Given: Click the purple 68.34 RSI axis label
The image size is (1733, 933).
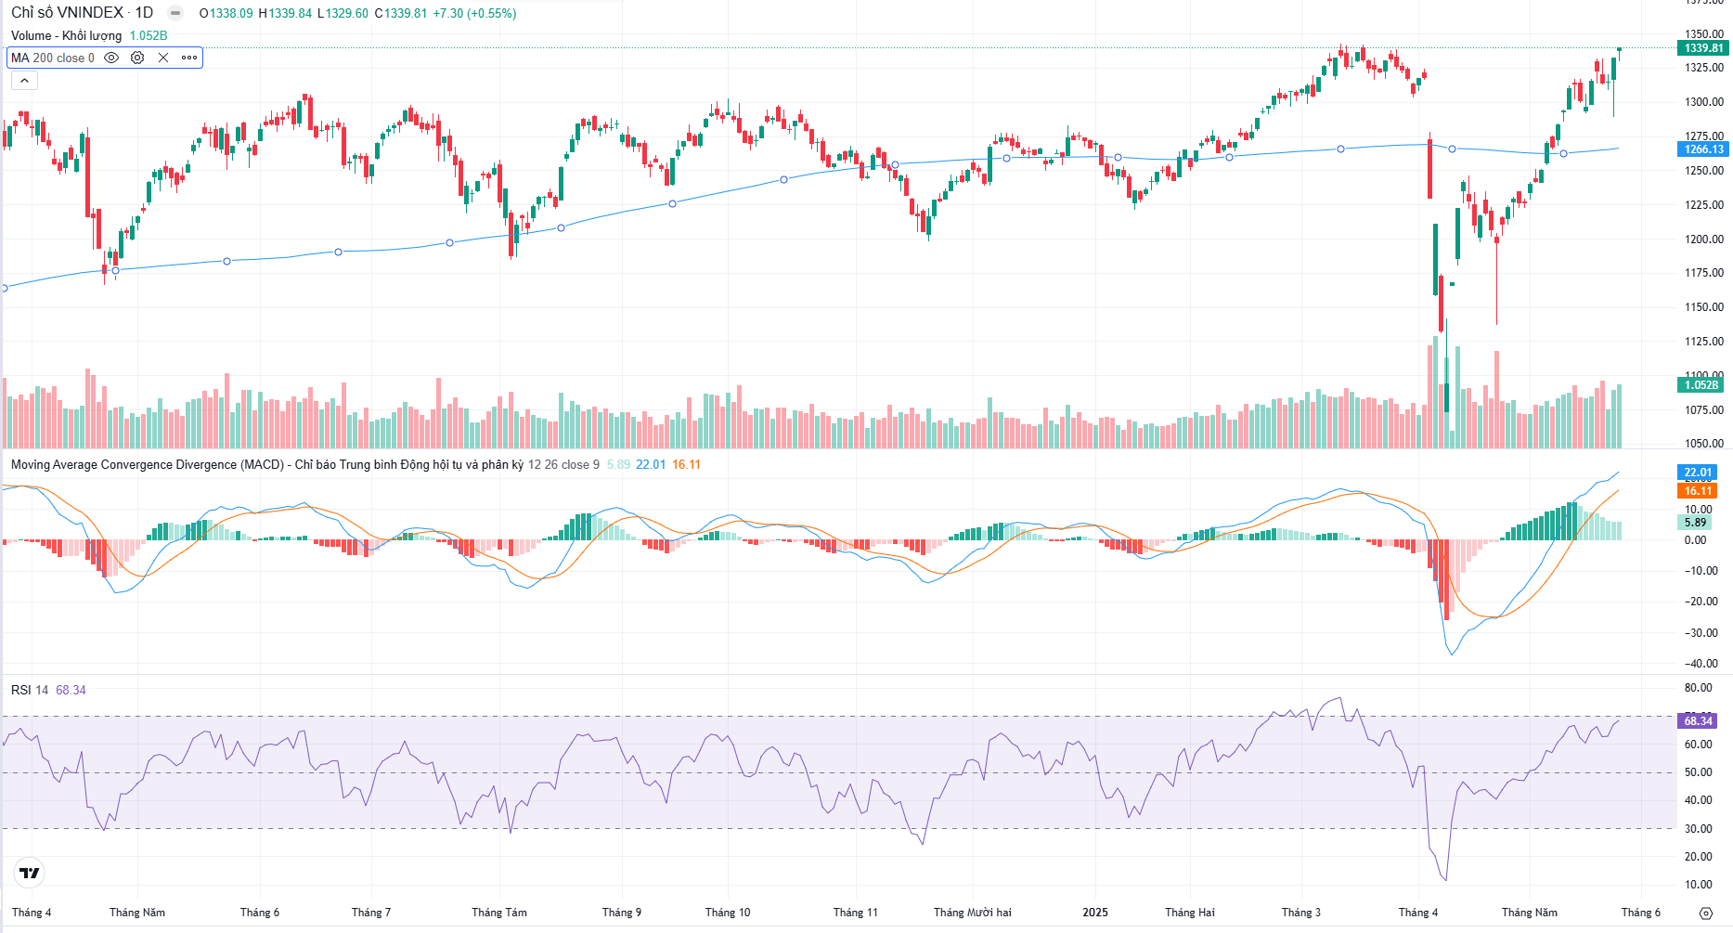Looking at the screenshot, I should coord(1698,721).
